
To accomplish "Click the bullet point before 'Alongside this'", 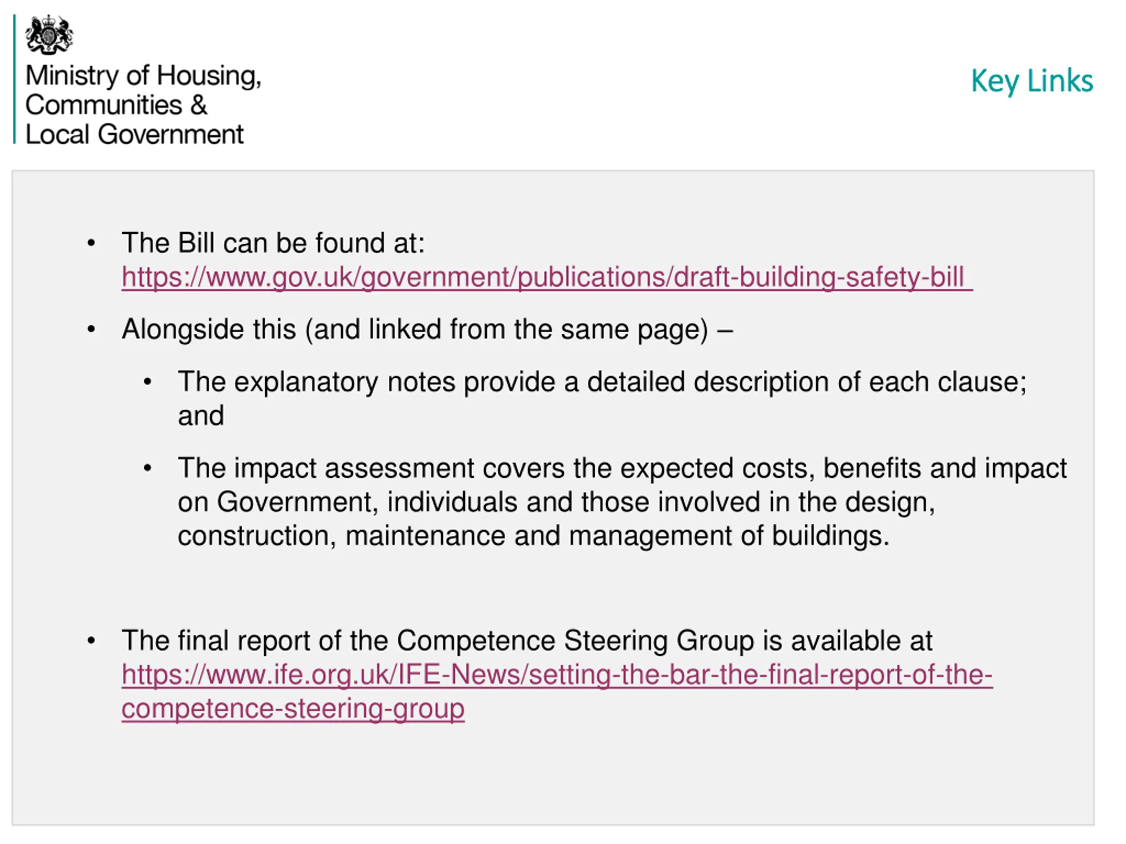I will pos(91,330).
